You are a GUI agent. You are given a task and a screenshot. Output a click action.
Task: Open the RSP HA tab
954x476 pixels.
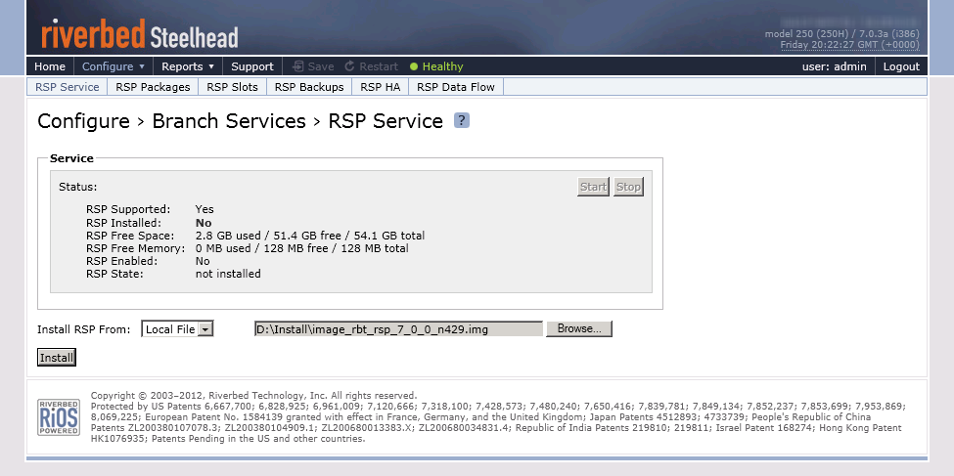click(x=381, y=87)
